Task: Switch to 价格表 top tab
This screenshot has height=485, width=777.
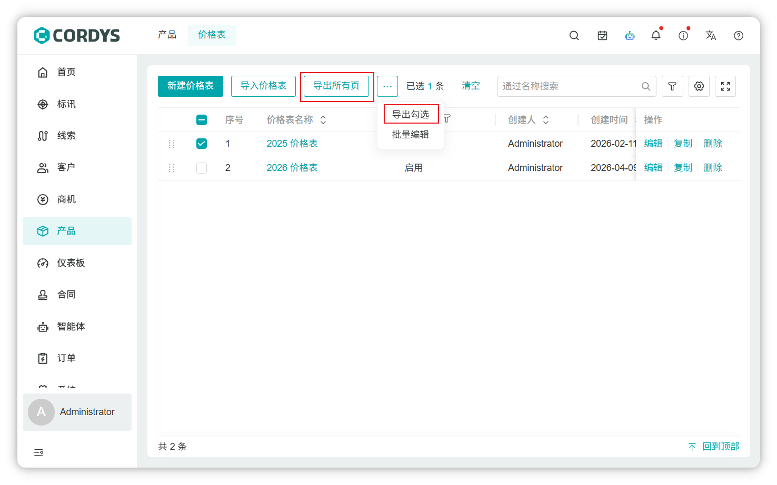Action: [212, 35]
